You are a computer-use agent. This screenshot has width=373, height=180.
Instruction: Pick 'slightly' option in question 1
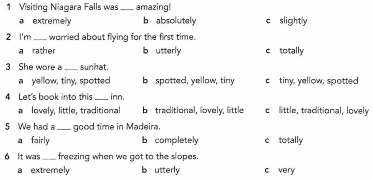pyautogui.click(x=293, y=21)
